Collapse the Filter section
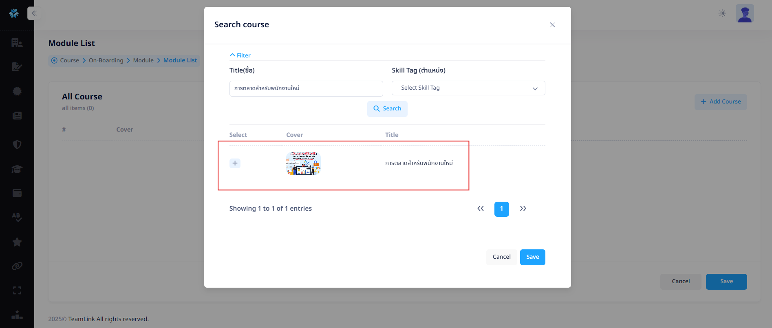 click(240, 55)
